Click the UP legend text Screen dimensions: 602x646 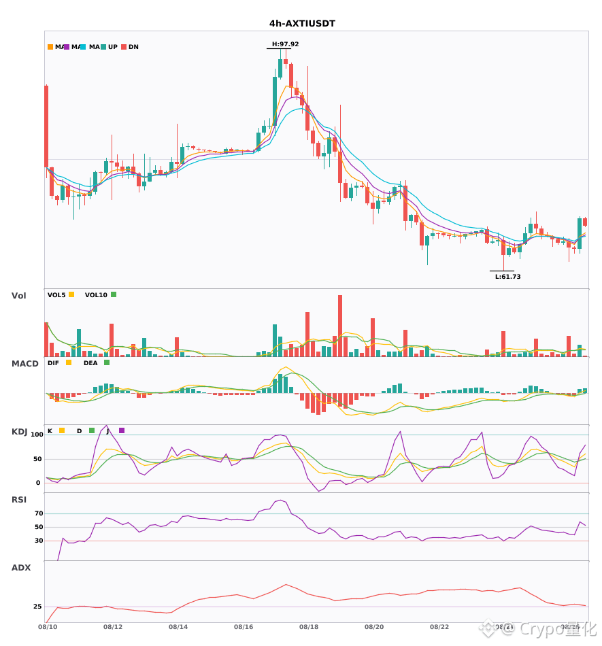coord(113,47)
